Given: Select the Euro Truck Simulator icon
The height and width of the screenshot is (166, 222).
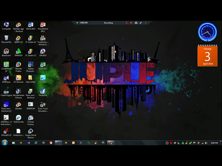Looking at the screenshot, I should pyautogui.click(x=43, y=107).
